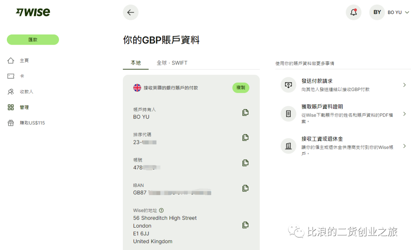This screenshot has width=411, height=250.
Task: Click the card icon in the sidebar
Action: tap(11, 76)
